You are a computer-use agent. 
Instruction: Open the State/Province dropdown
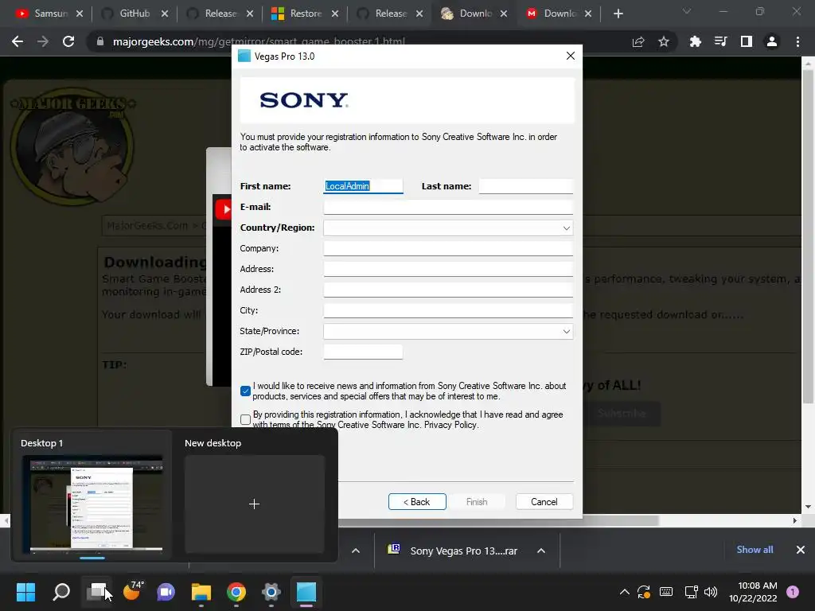(448, 331)
